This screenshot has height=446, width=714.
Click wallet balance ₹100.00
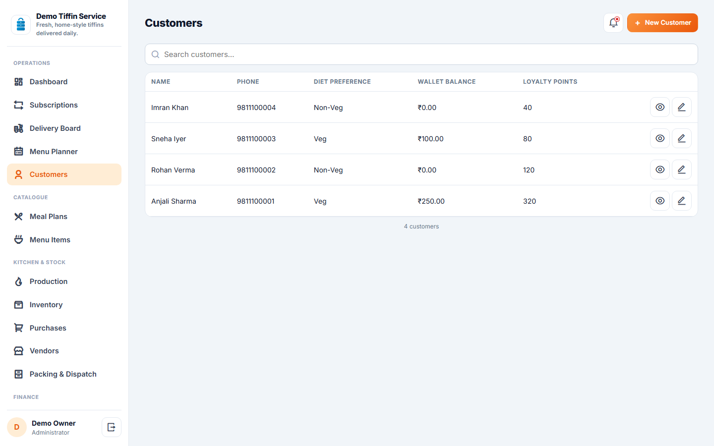(431, 139)
